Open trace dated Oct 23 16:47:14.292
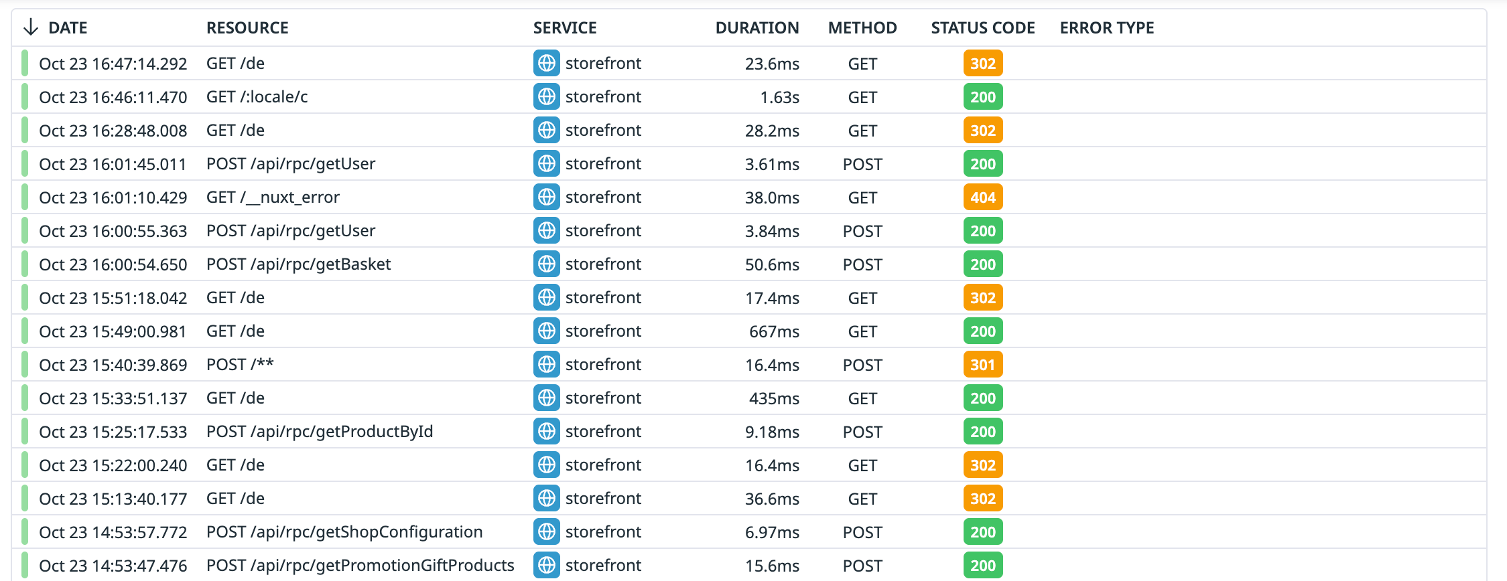The height and width of the screenshot is (581, 1507). click(x=113, y=64)
